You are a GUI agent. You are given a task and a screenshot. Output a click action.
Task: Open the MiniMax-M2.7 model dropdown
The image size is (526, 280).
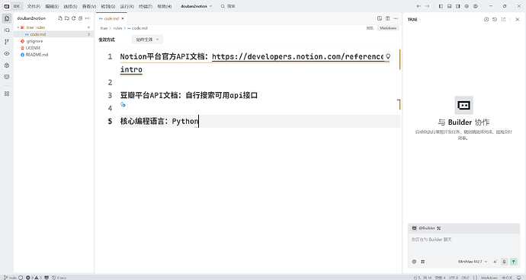[473, 262]
